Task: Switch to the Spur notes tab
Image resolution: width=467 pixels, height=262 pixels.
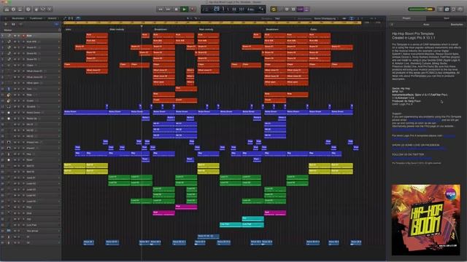Action: click(x=446, y=18)
